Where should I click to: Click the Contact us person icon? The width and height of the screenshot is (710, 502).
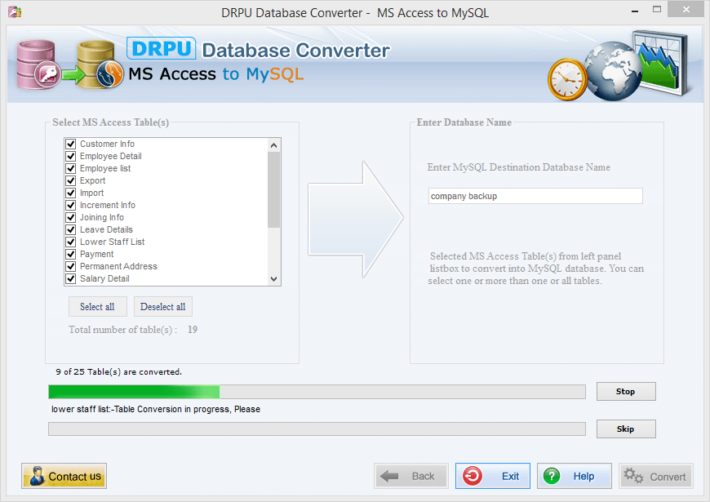37,476
